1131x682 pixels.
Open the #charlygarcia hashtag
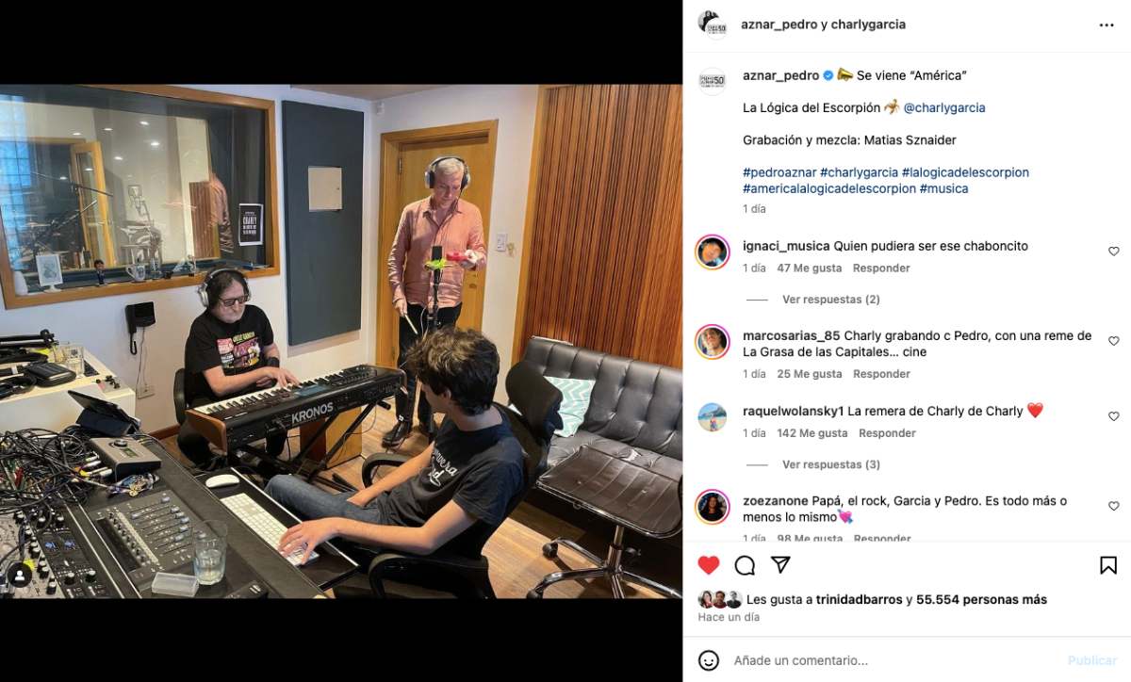pyautogui.click(x=859, y=172)
